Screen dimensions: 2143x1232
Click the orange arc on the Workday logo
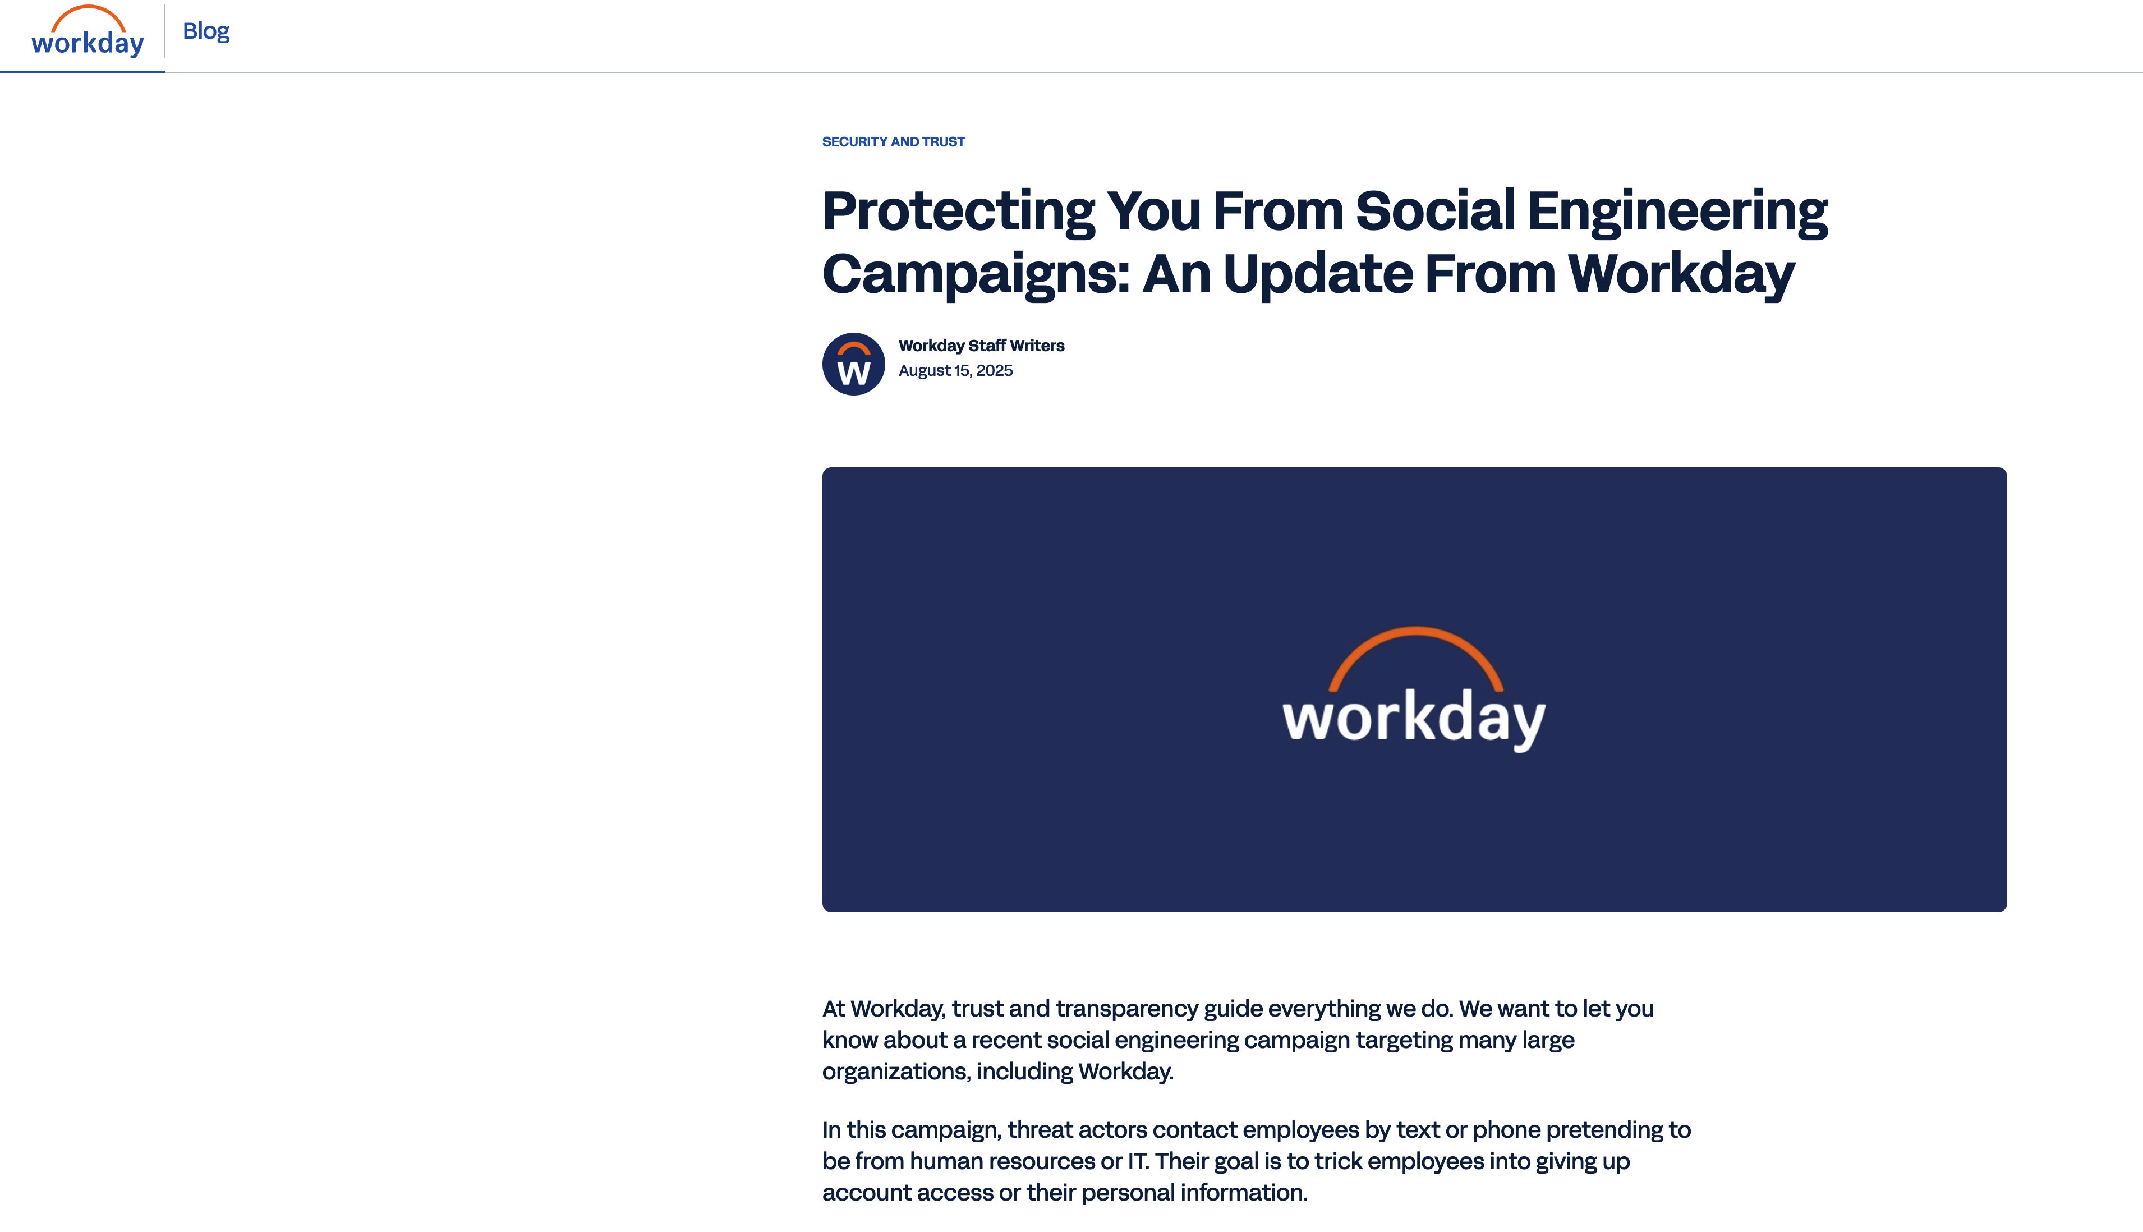87,12
